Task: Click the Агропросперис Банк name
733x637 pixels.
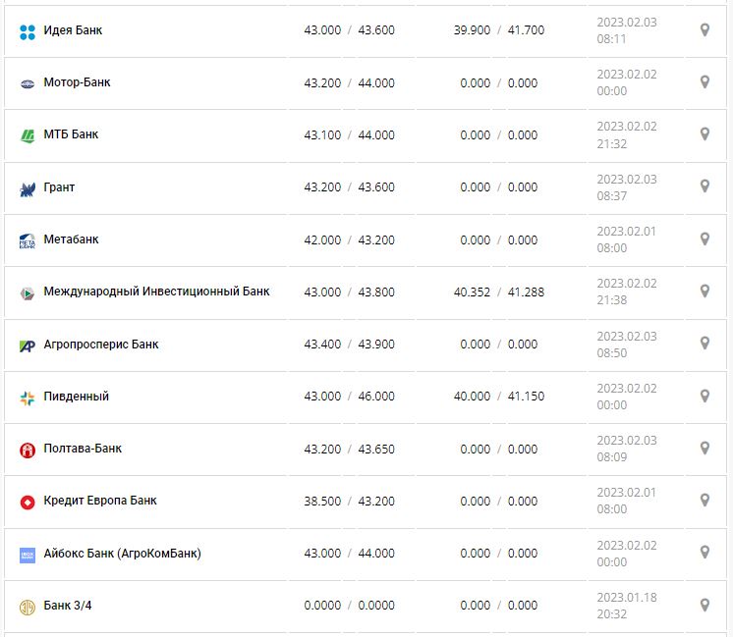Action: pos(101,345)
